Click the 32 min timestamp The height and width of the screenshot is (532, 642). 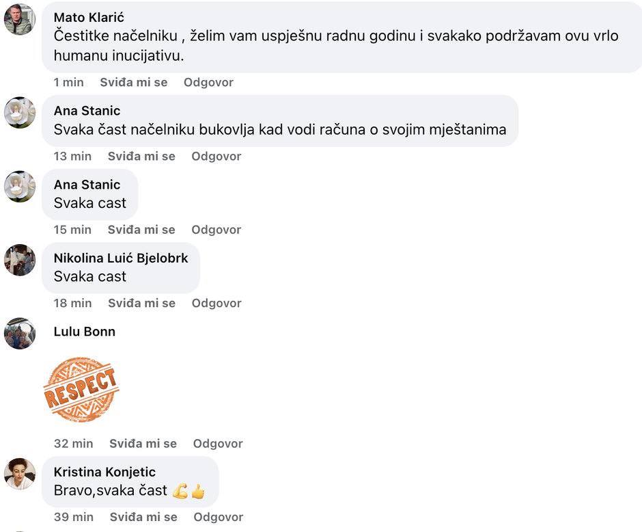(73, 443)
